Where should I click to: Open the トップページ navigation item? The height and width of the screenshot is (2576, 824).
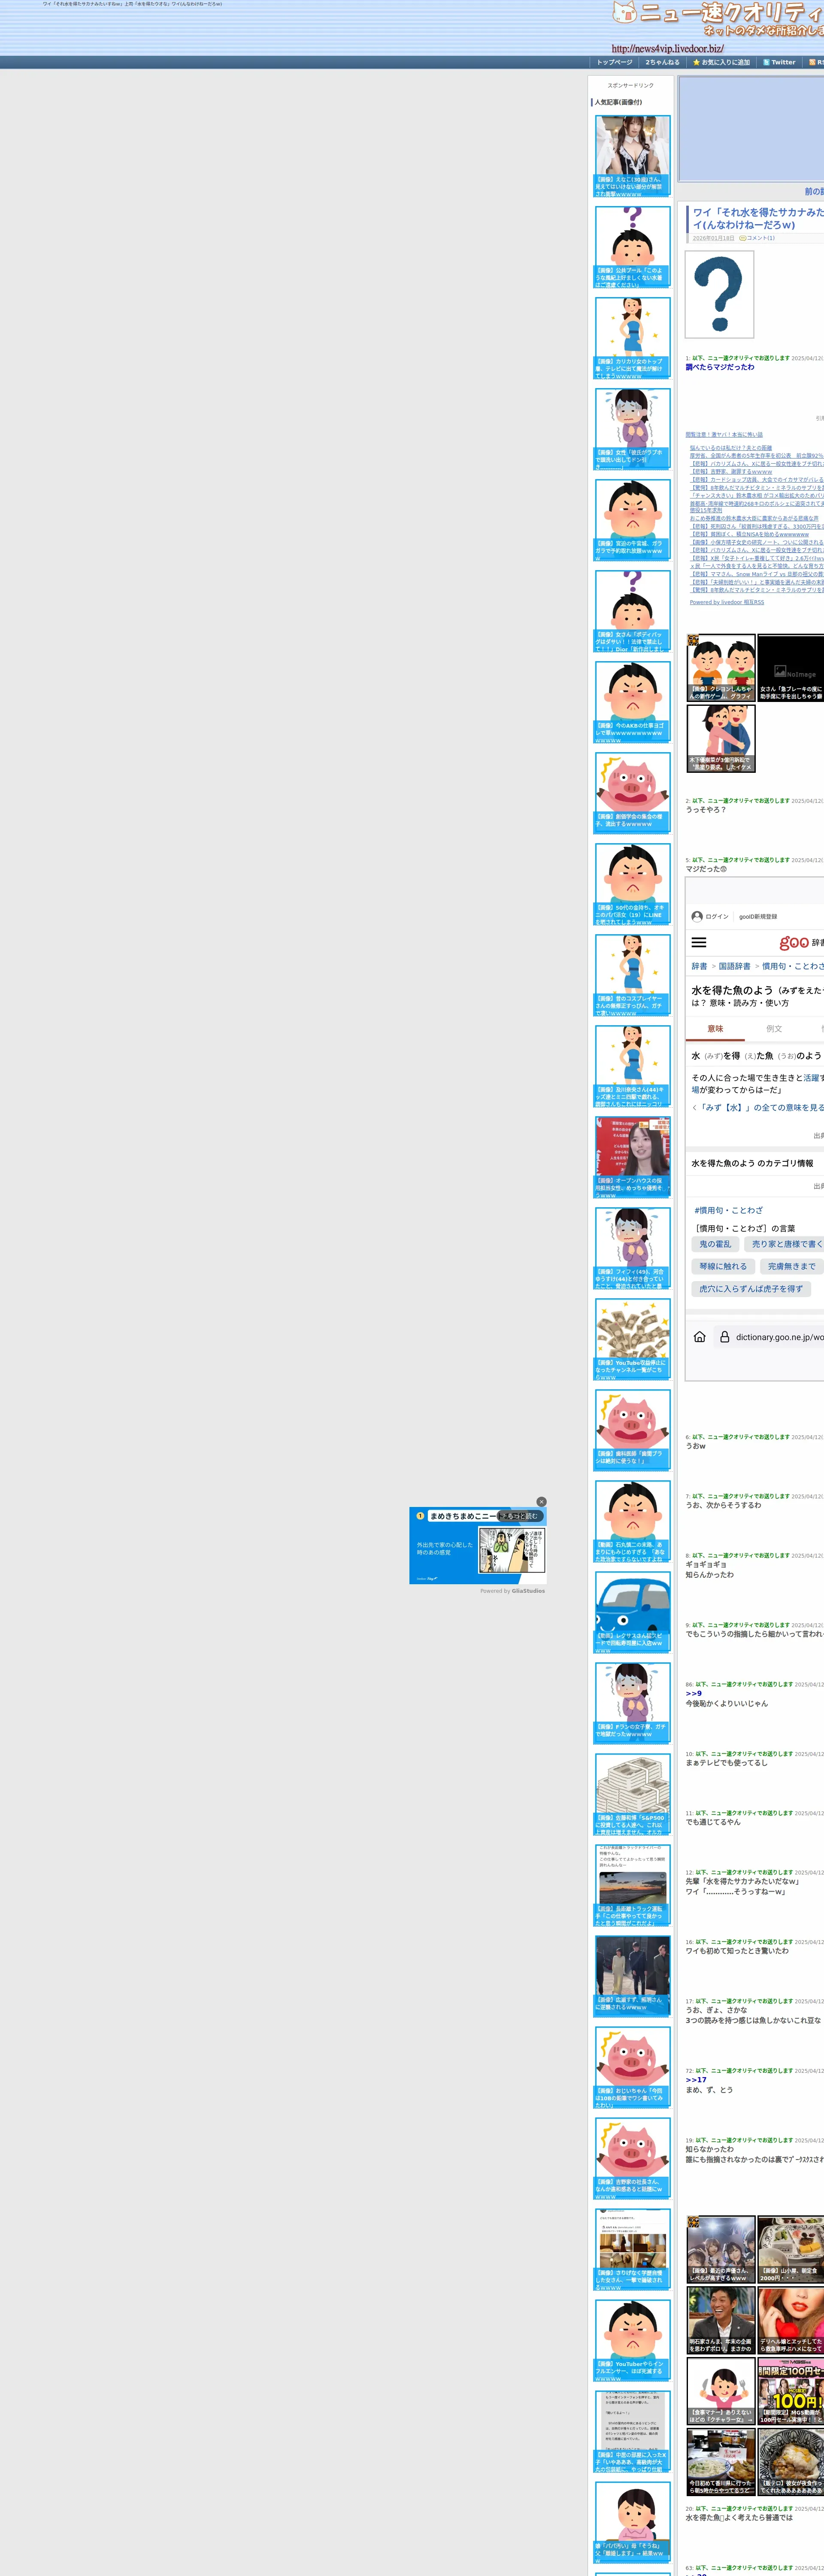[614, 62]
